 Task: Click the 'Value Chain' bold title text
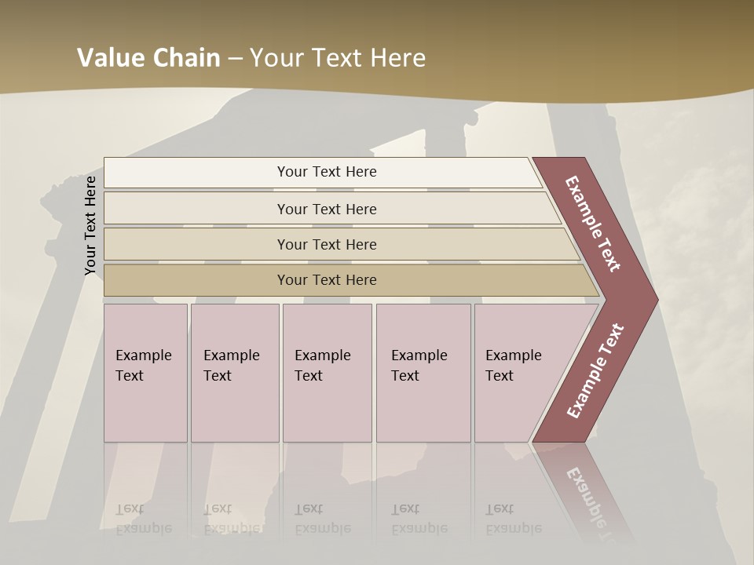(x=148, y=58)
